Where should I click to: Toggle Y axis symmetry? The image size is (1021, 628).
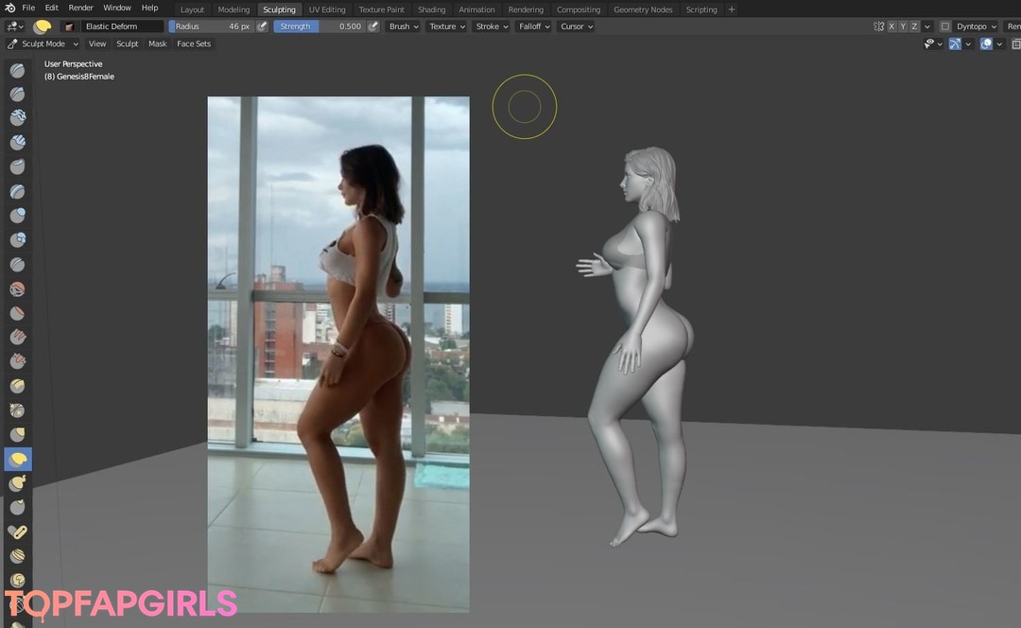pyautogui.click(x=903, y=26)
